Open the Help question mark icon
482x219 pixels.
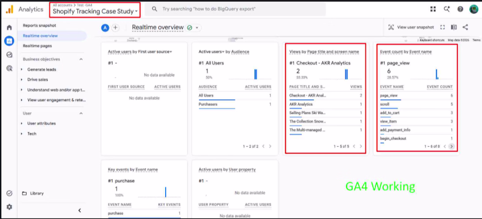(x=460, y=9)
